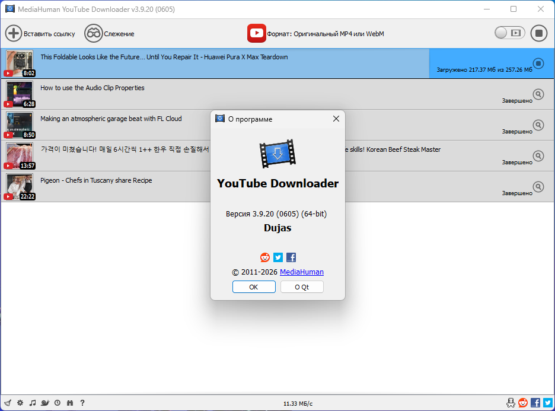The height and width of the screenshot is (411, 555).
Task: Click the broom clear-list icon in status bar
Action: click(8, 403)
